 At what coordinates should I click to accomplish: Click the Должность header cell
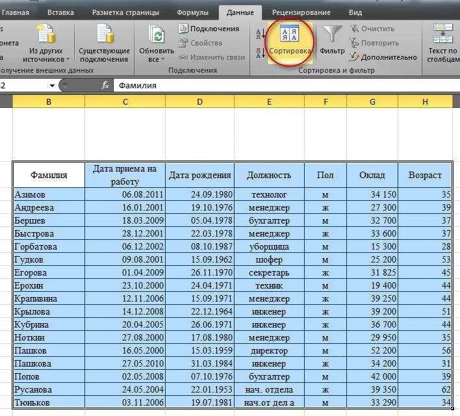pos(270,175)
